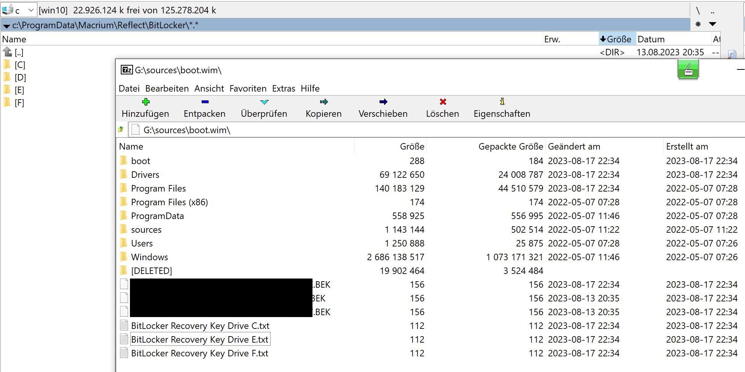Viewport: 745px width, 372px height.
Task: Click the Kopieren arrow icon
Action: pyautogui.click(x=324, y=101)
